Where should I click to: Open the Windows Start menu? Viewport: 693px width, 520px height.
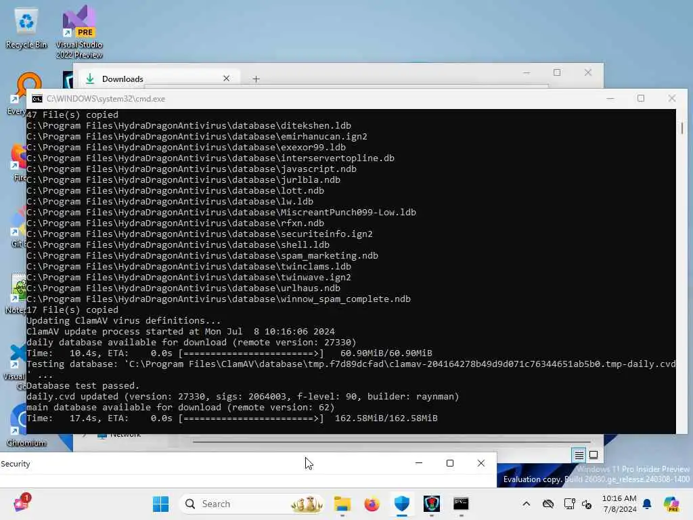coord(160,504)
